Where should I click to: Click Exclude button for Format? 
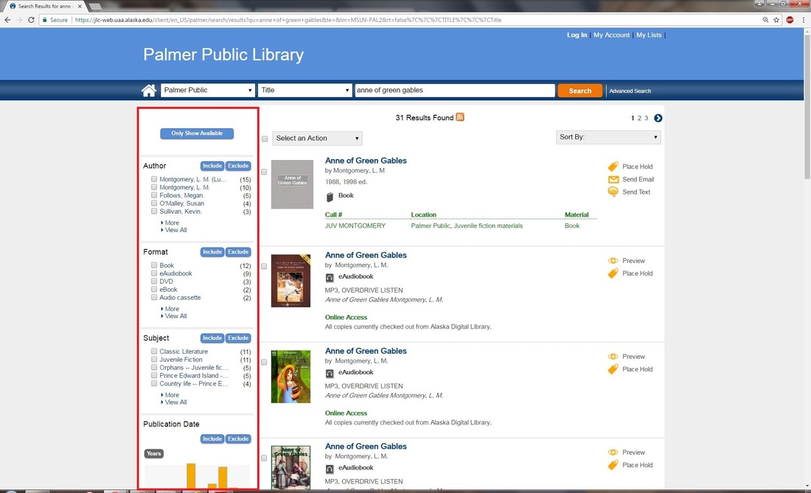pos(238,252)
